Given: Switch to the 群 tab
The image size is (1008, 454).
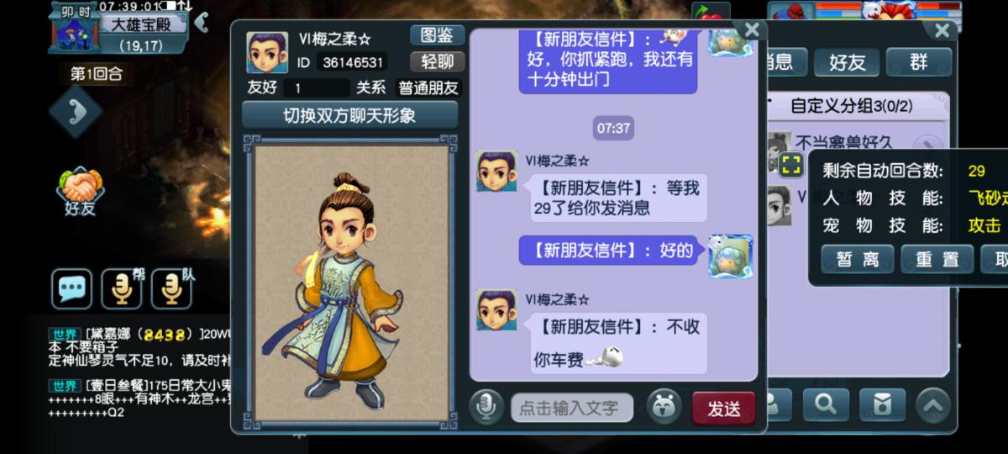Looking at the screenshot, I should click(x=918, y=62).
